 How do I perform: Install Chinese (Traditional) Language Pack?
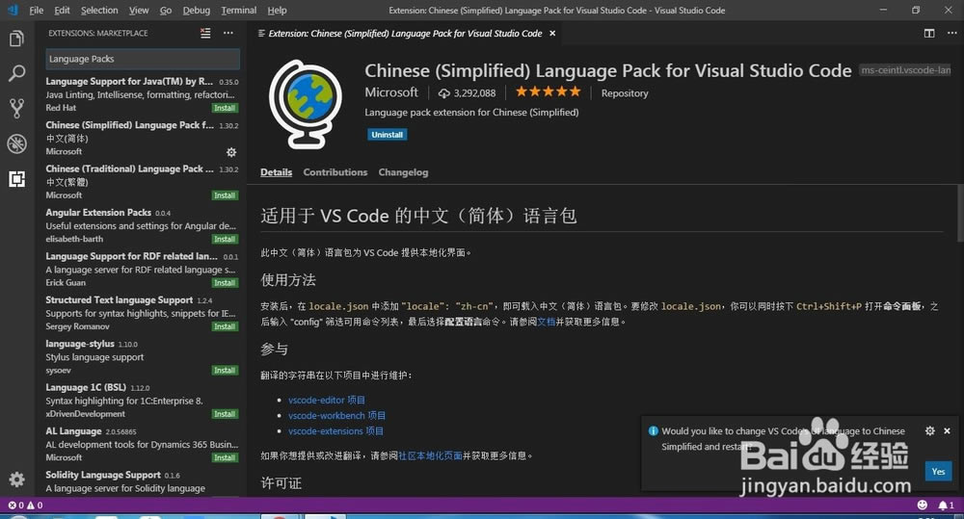pos(225,195)
